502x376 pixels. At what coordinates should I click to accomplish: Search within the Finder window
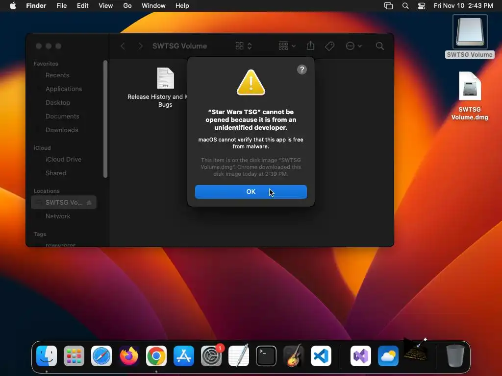click(x=380, y=46)
